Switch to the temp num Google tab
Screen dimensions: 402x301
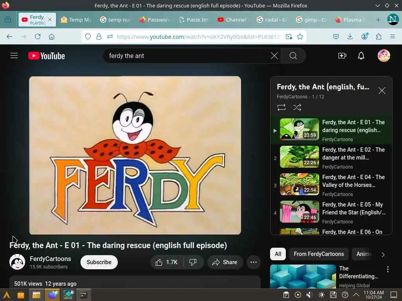pos(115,20)
